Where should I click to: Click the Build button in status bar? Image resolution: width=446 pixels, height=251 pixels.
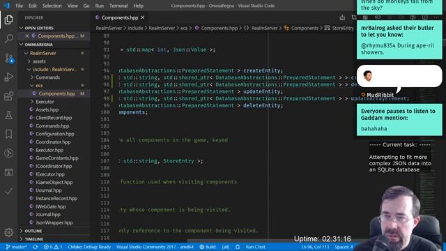[208, 247]
